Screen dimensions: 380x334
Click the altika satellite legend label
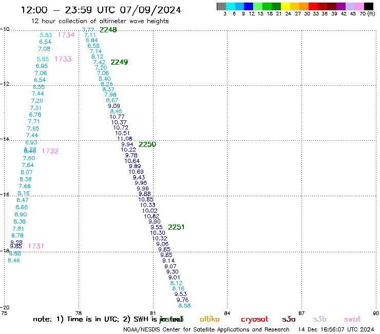(x=210, y=319)
